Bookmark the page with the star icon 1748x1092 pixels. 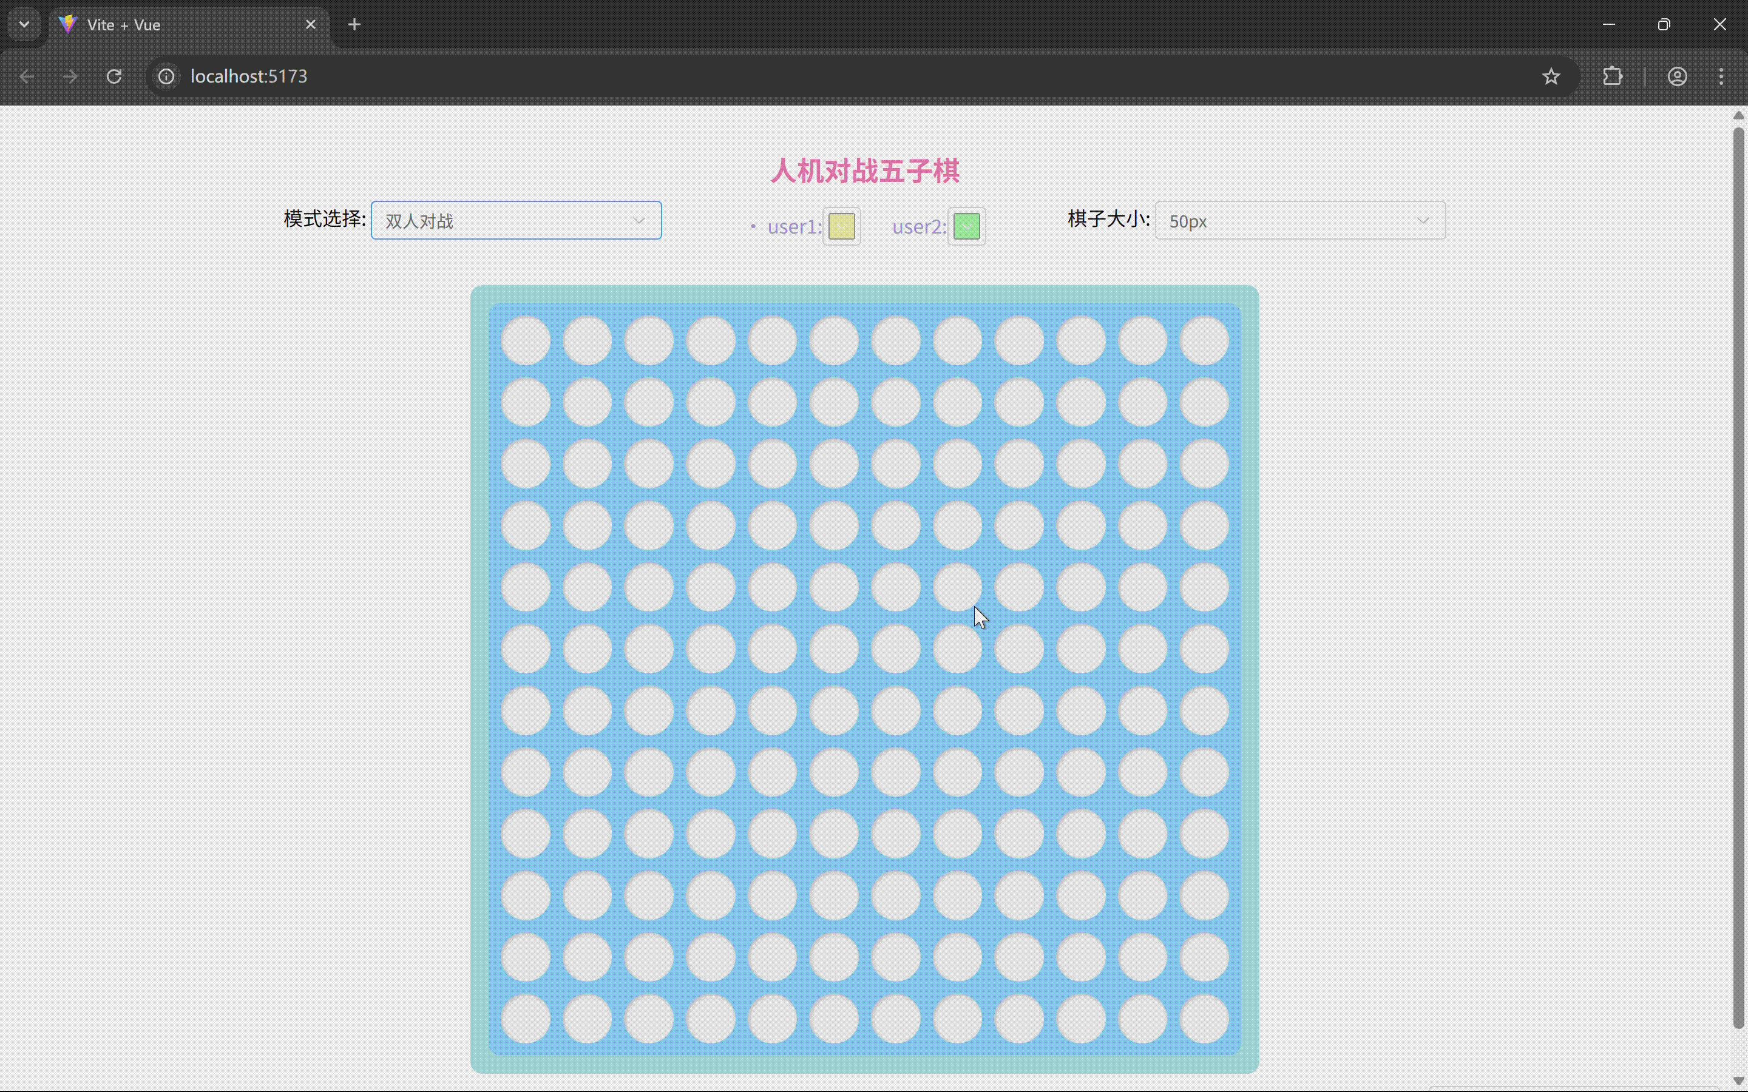[x=1551, y=76]
